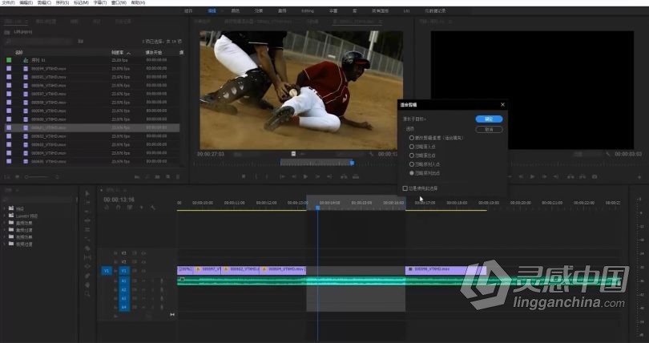The width and height of the screenshot is (649, 343).
Task: Switch to the 音频 workspace tab
Action: click(282, 10)
